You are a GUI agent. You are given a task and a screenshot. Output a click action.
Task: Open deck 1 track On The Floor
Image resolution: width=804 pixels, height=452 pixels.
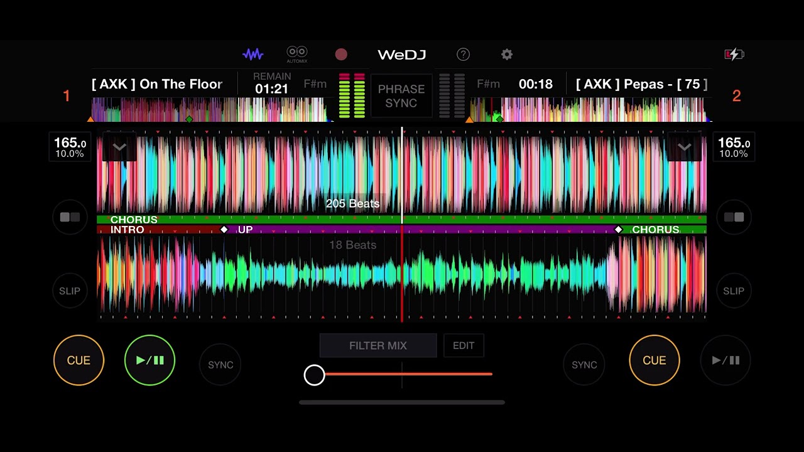point(157,84)
